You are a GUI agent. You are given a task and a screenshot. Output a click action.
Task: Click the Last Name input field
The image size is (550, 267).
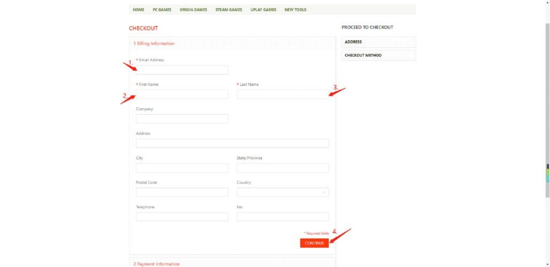(283, 94)
